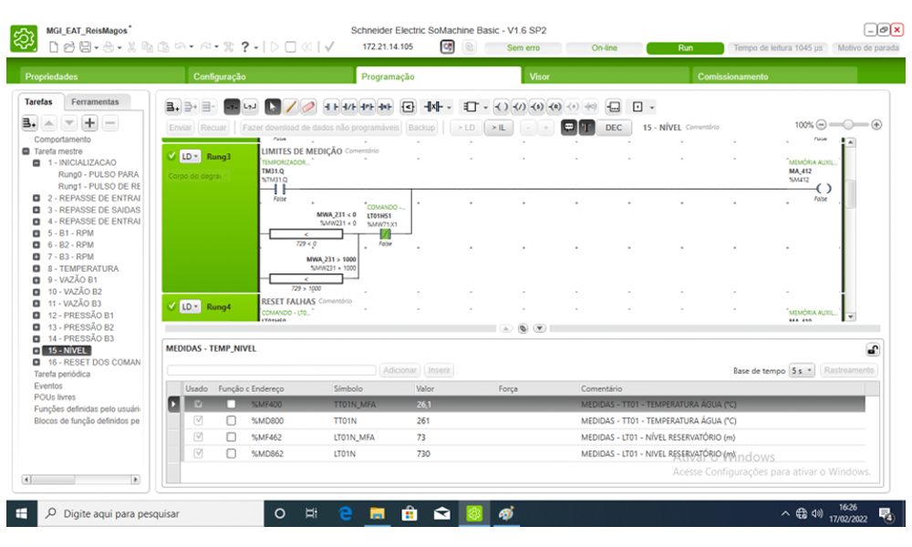Select the eraser tool in ladder toolbar

point(307,107)
